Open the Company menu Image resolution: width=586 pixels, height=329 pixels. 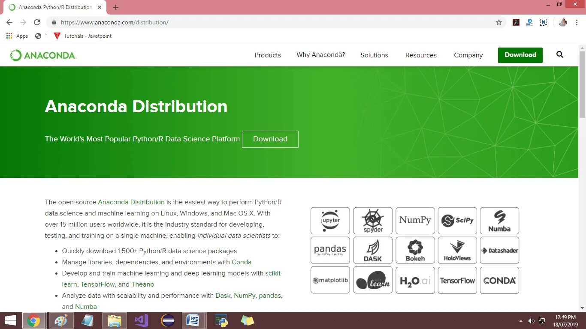point(468,55)
